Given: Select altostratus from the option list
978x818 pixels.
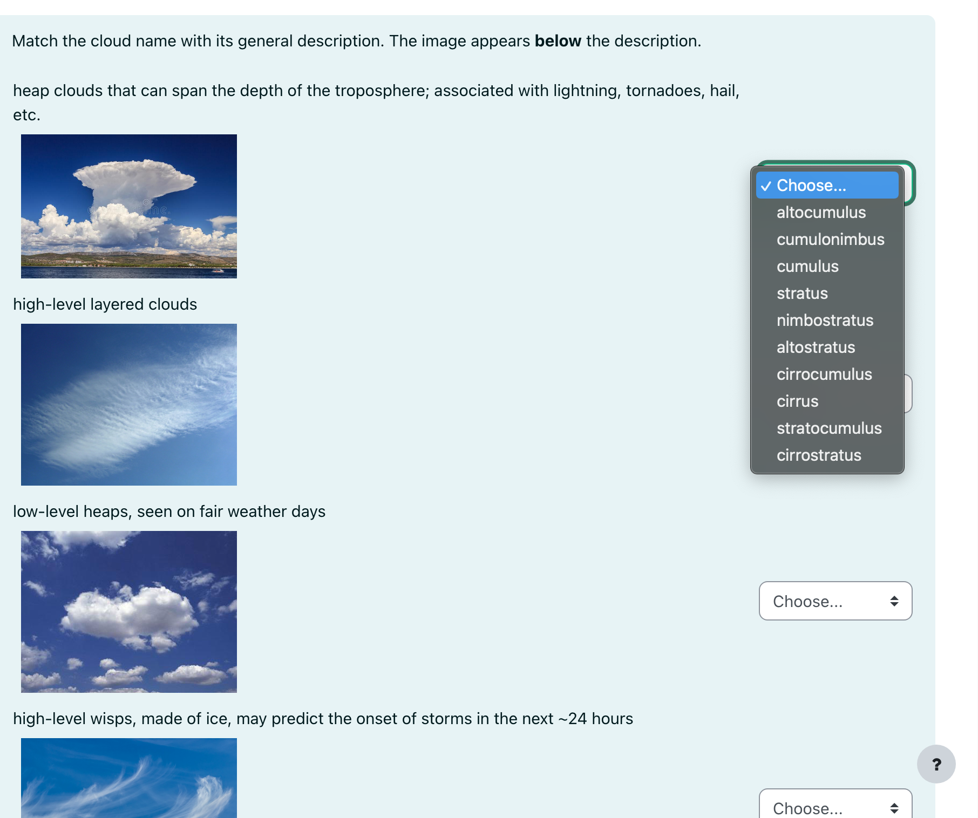Looking at the screenshot, I should tap(816, 347).
